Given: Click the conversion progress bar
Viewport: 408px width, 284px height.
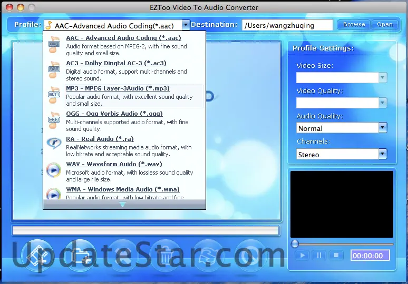Looking at the screenshot, I should pos(145,230).
